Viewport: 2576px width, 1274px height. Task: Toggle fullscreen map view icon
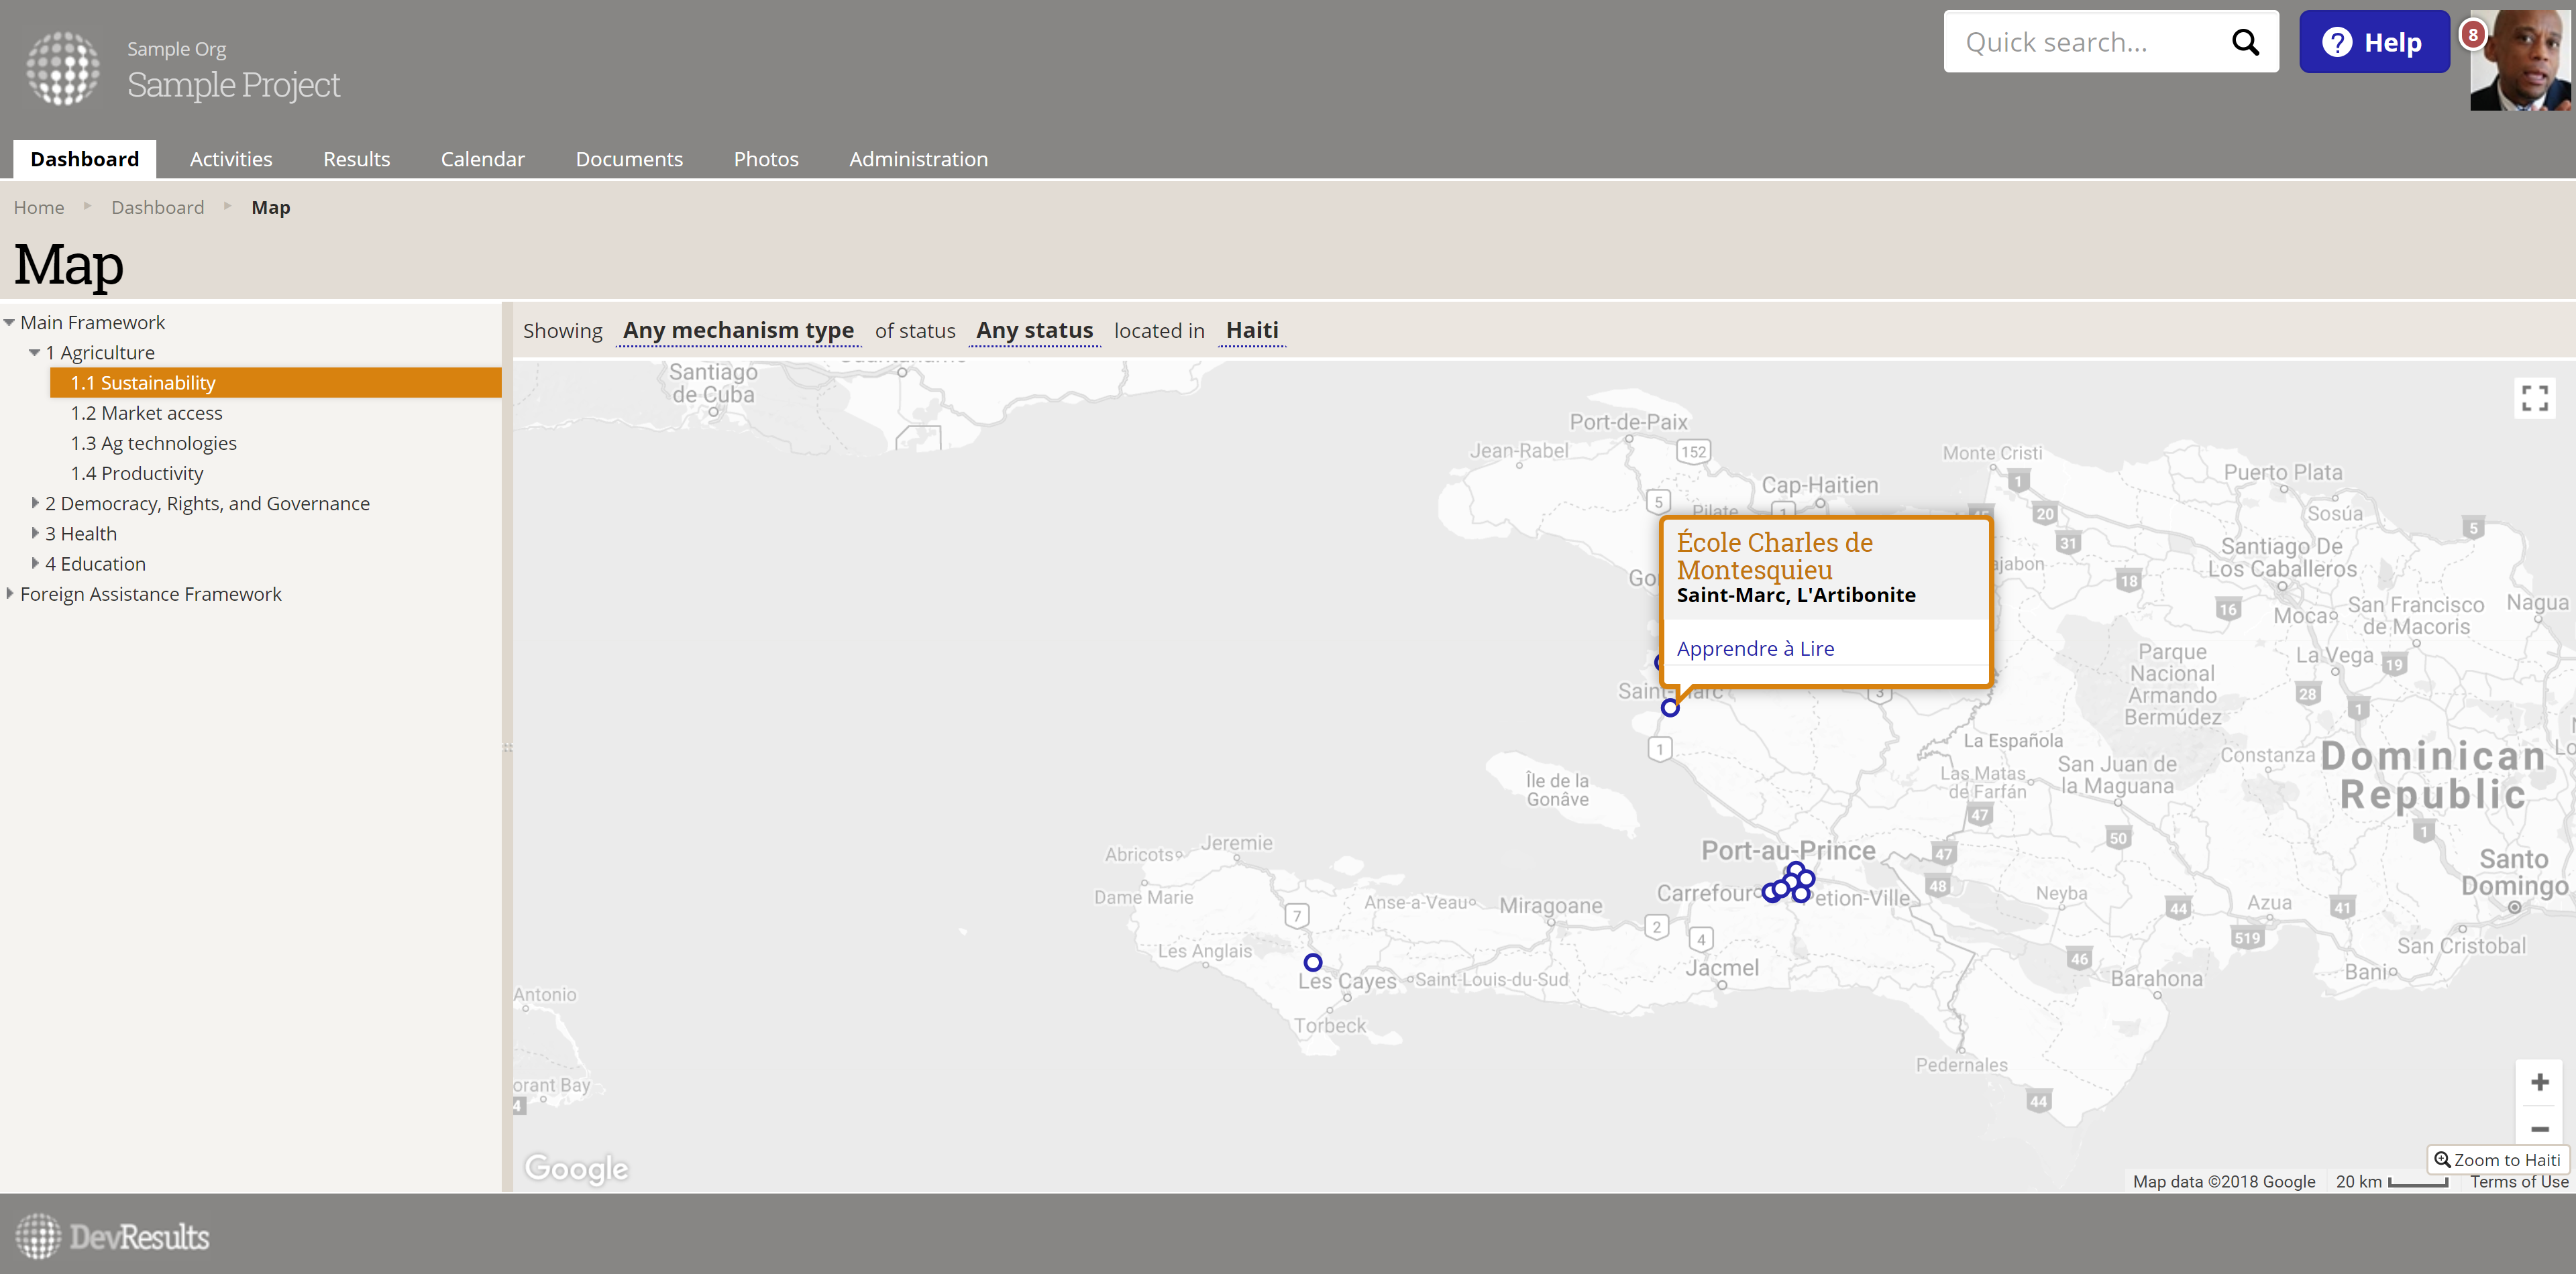(x=2534, y=398)
